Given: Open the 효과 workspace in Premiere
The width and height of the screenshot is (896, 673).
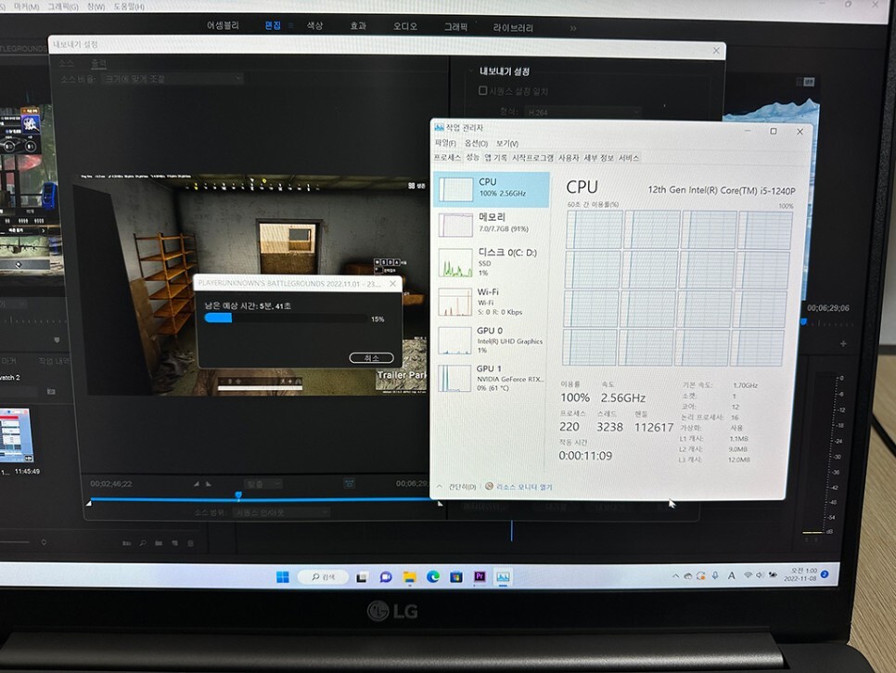Looking at the screenshot, I should tap(358, 26).
